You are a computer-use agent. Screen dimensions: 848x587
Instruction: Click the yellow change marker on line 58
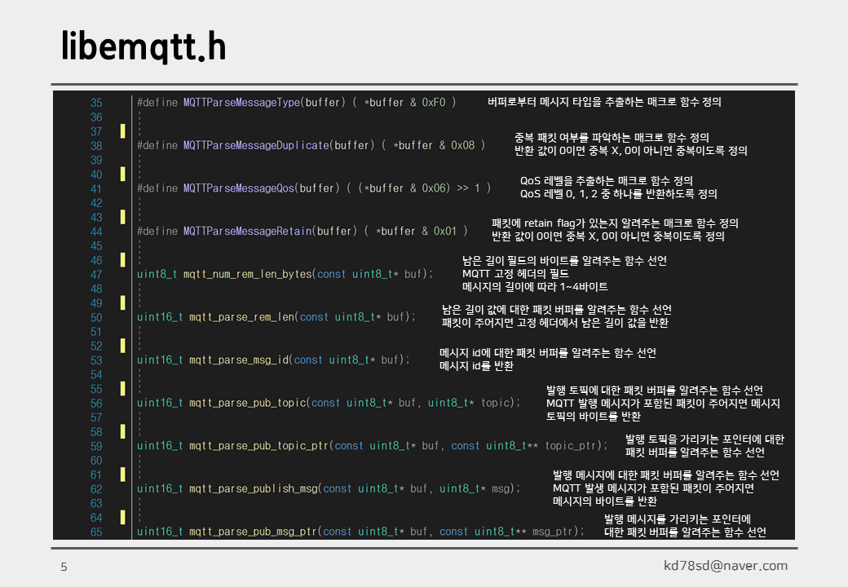tap(123, 431)
